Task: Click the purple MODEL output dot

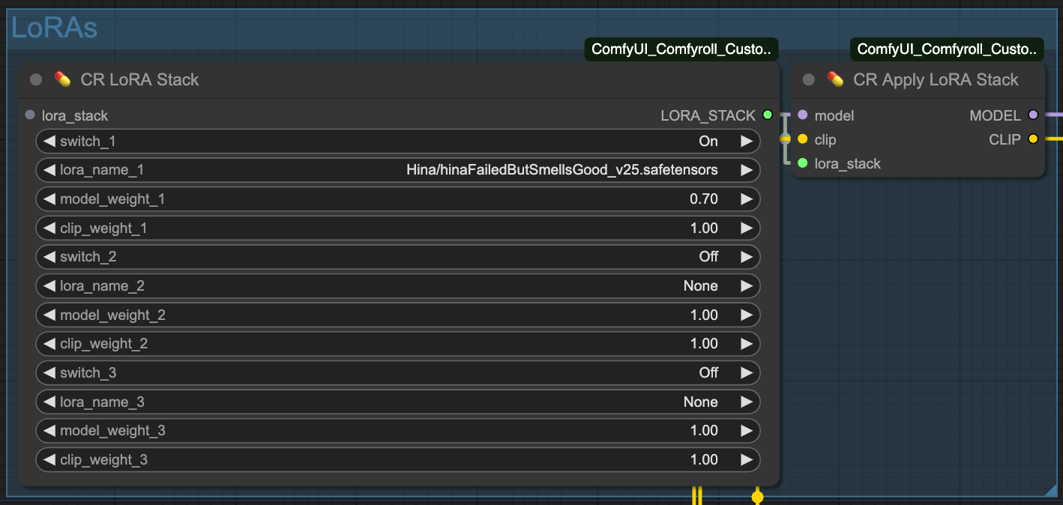Action: (x=1033, y=115)
